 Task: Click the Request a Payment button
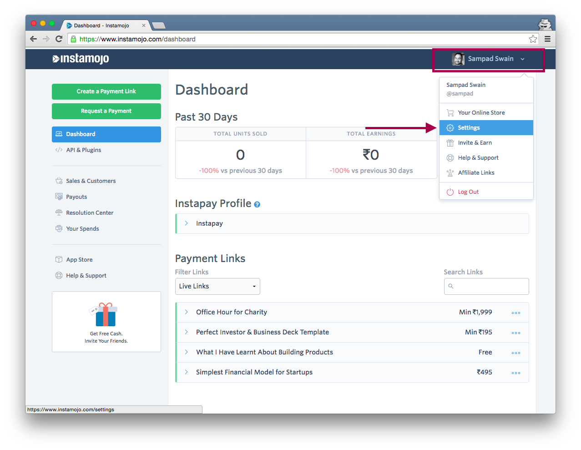[106, 111]
